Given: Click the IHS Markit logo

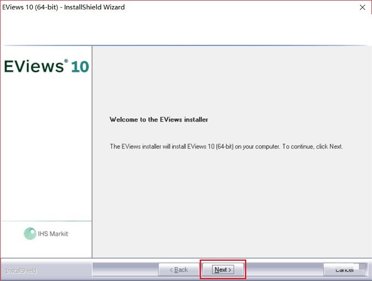Looking at the screenshot, I should point(47,233).
